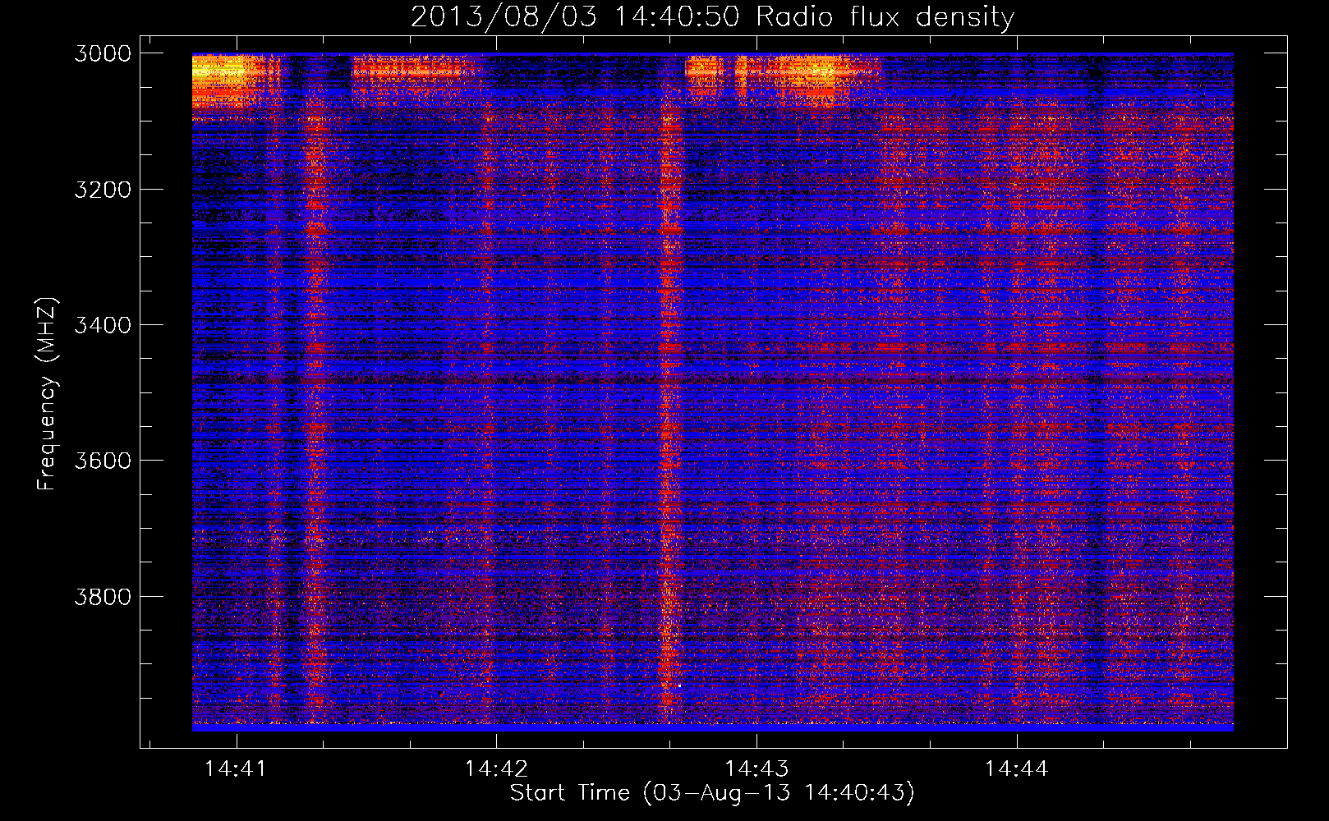1329x821 pixels.
Task: Click the 'Start Time (03-Aug-13 14:40:43)' label
Action: point(712,793)
